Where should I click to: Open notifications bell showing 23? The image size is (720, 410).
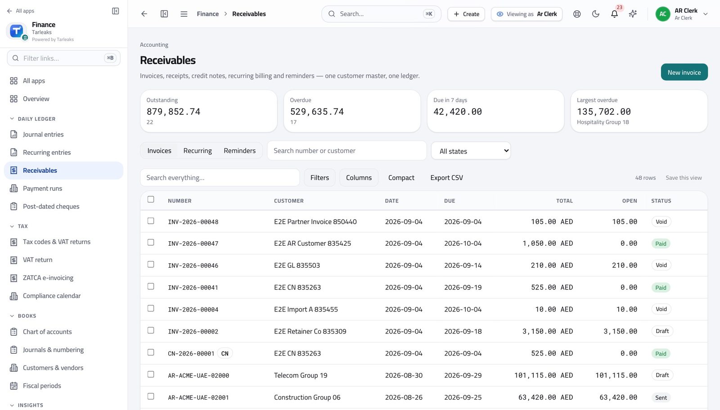pos(614,14)
